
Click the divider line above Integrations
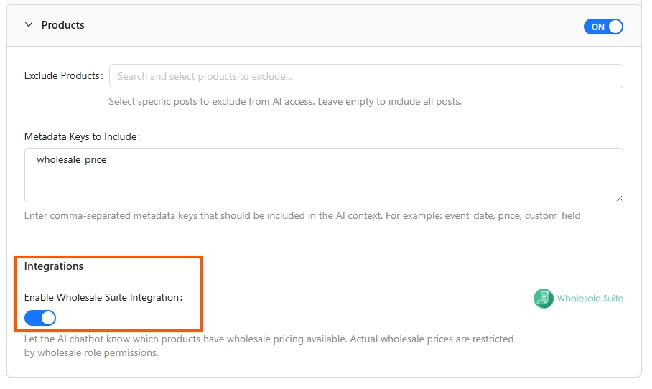point(323,240)
